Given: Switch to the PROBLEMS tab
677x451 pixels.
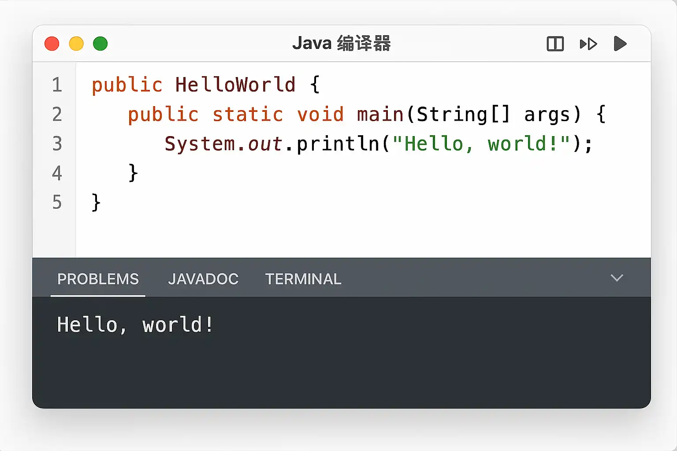Looking at the screenshot, I should [98, 279].
